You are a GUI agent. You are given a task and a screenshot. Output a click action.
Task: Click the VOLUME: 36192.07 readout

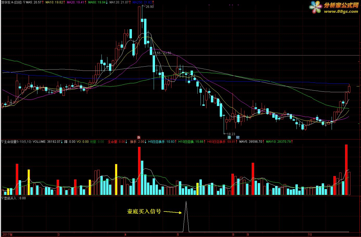(47, 142)
